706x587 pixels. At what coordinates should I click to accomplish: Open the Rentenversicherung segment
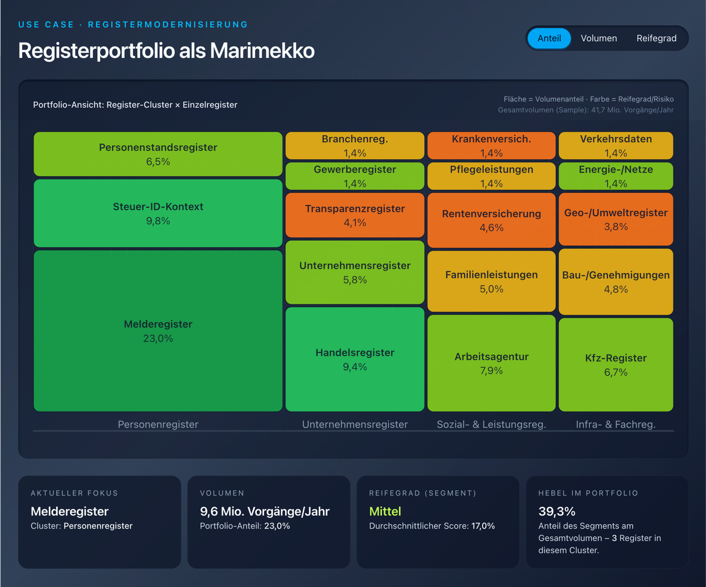pyautogui.click(x=491, y=220)
